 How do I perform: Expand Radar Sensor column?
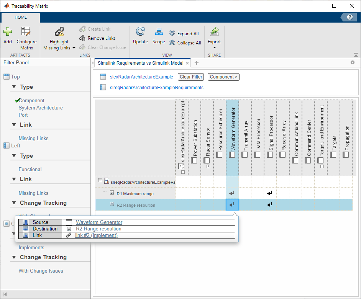click(208, 167)
